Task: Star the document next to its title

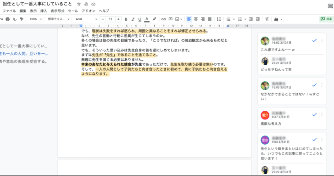Action: pyautogui.click(x=79, y=4)
